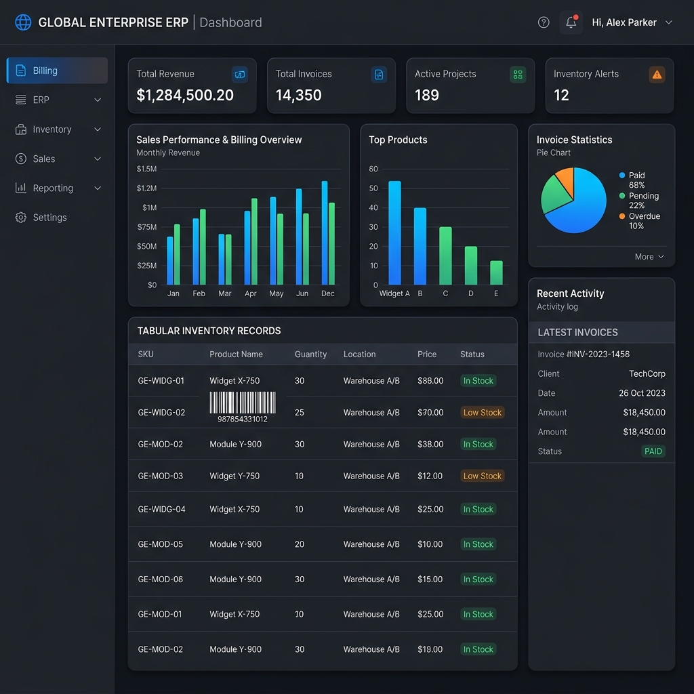The height and width of the screenshot is (694, 694).
Task: Open the Settings menu item
Action: [57, 218]
